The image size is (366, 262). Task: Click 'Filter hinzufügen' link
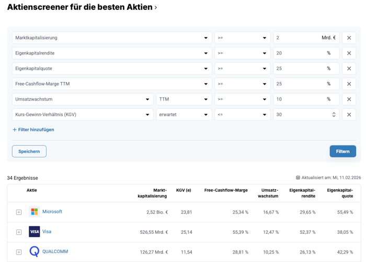click(33, 130)
